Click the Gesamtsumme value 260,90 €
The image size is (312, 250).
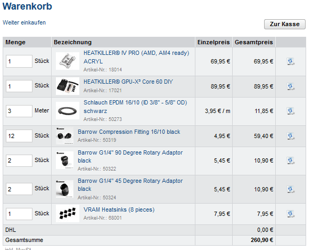[262, 240]
